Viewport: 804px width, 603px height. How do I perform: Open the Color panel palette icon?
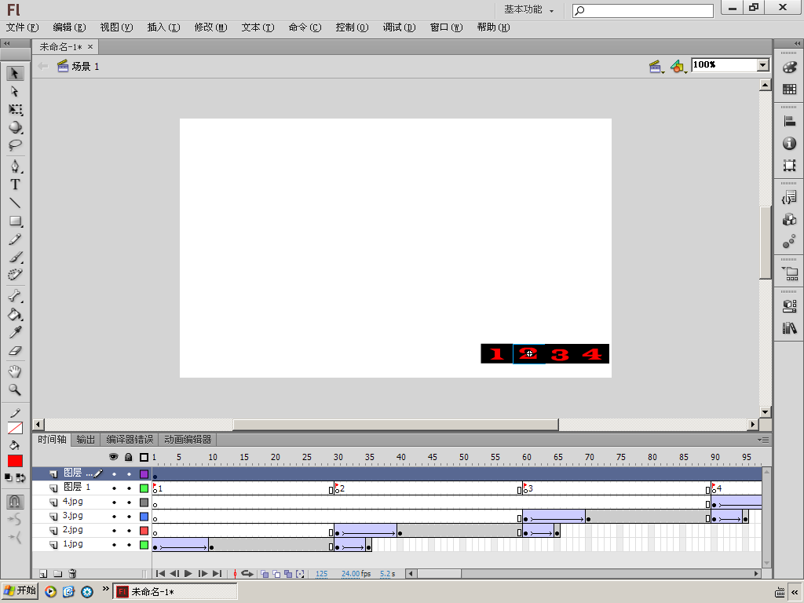click(789, 68)
